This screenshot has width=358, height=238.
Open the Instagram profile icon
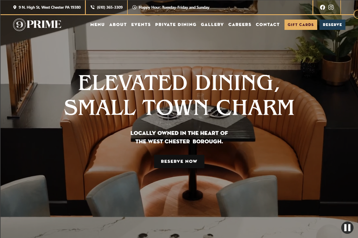tap(331, 7)
